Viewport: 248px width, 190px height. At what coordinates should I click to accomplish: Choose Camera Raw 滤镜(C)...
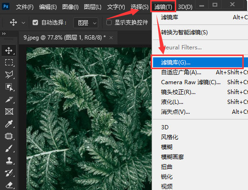point(200,82)
